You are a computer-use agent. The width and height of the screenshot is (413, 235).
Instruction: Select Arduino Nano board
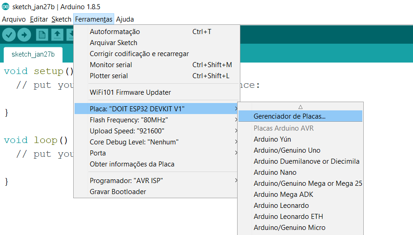pyautogui.click(x=300, y=172)
